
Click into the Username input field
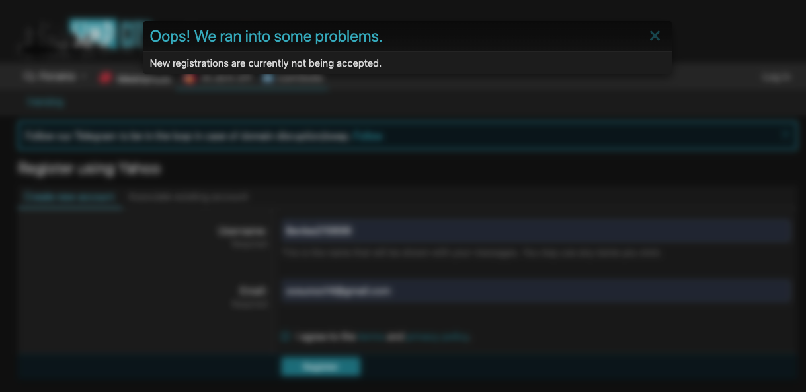click(x=536, y=231)
